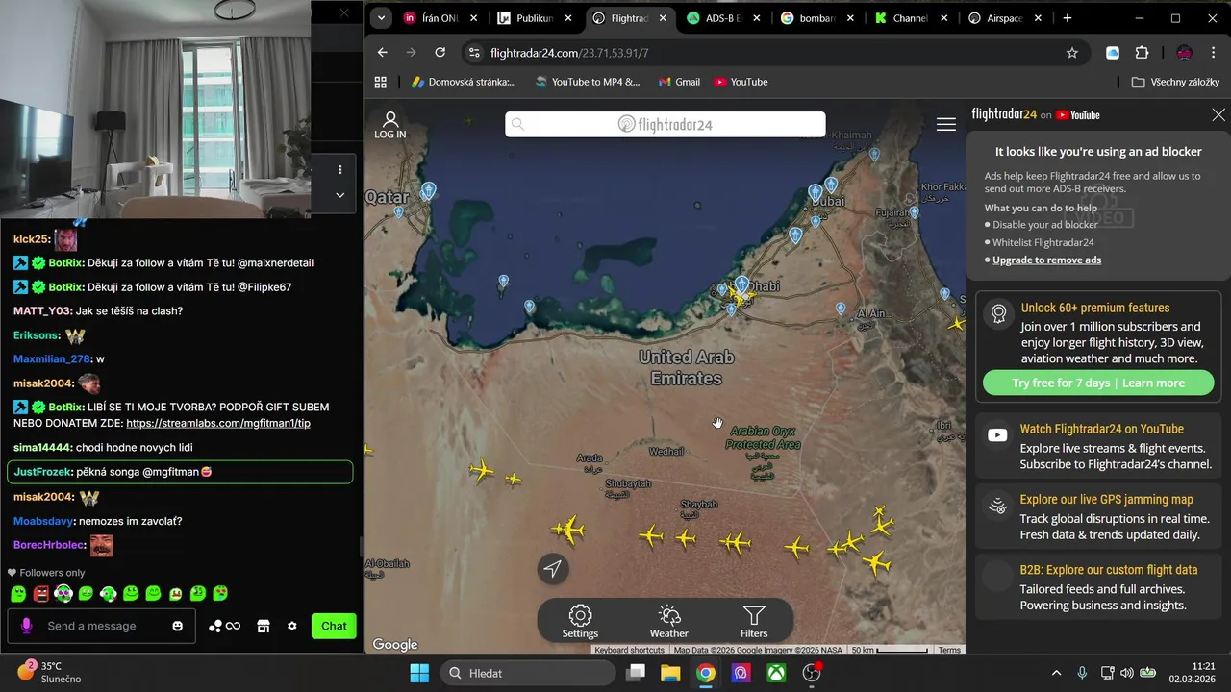Open Watch Flightradar24 on YouTube card

[1098, 446]
